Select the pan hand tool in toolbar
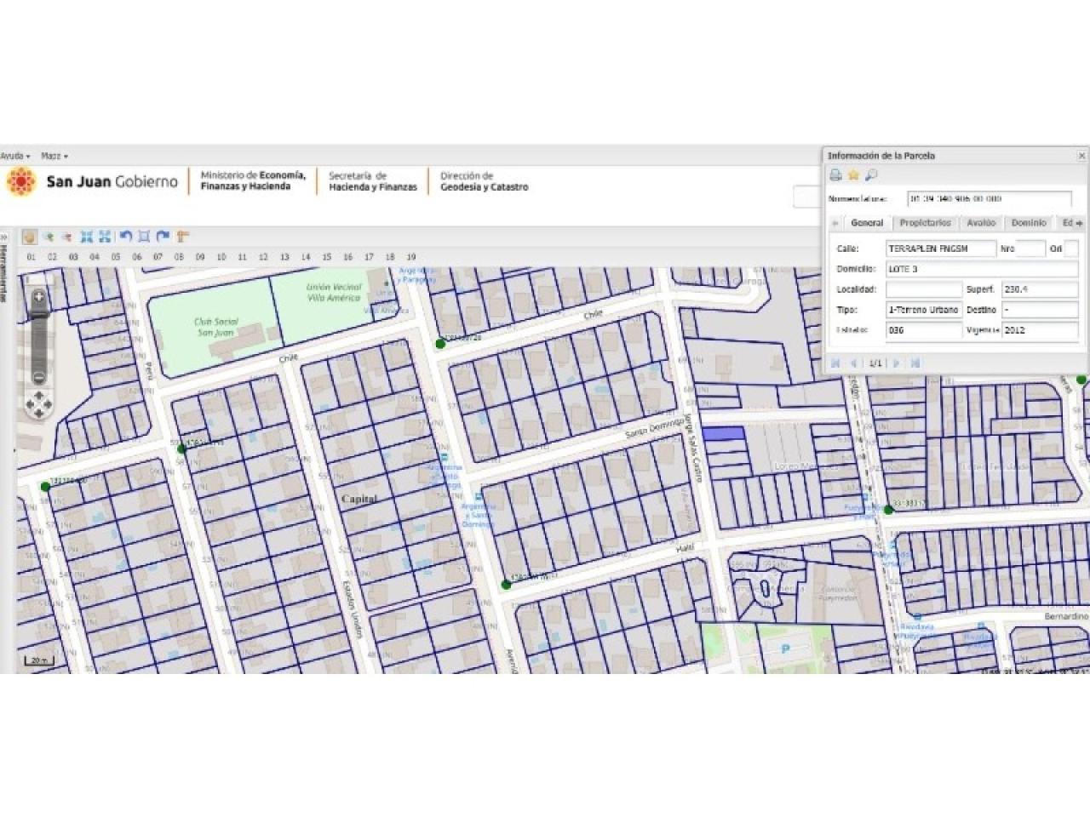The image size is (1090, 817). [x=29, y=237]
